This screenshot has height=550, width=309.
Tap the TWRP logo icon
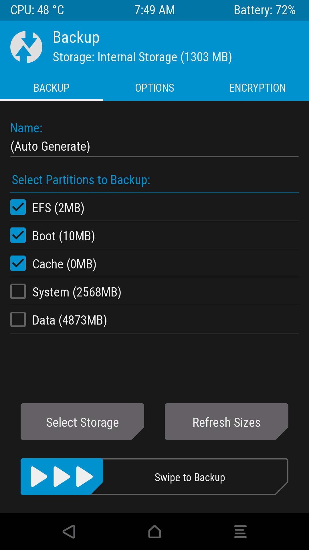pos(26,47)
